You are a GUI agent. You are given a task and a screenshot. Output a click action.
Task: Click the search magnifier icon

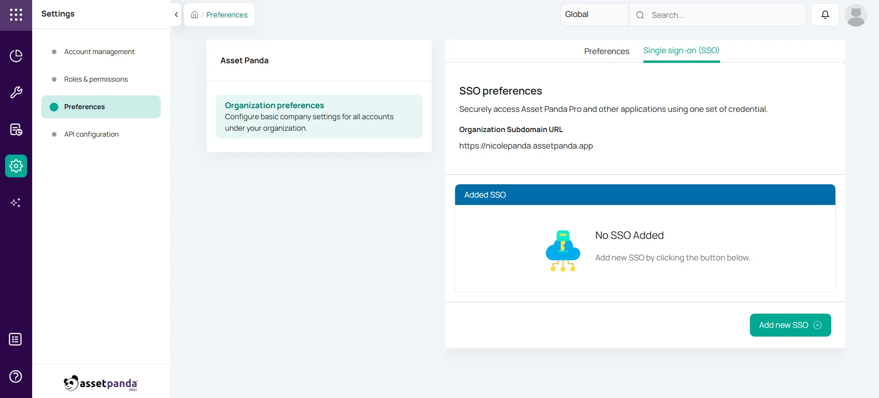tap(640, 15)
